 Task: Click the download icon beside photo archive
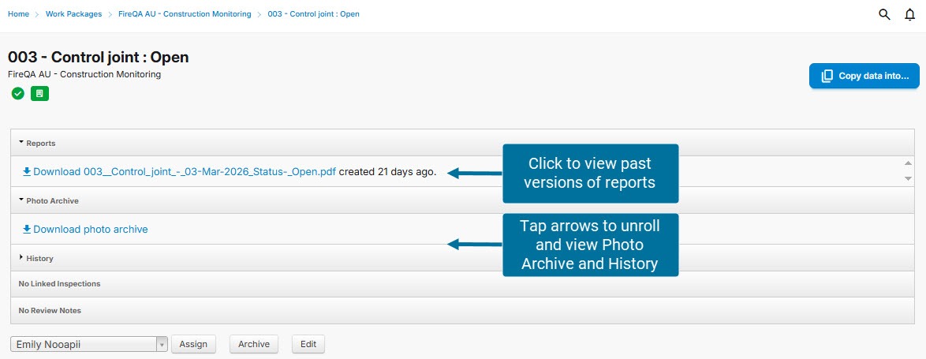pyautogui.click(x=26, y=230)
